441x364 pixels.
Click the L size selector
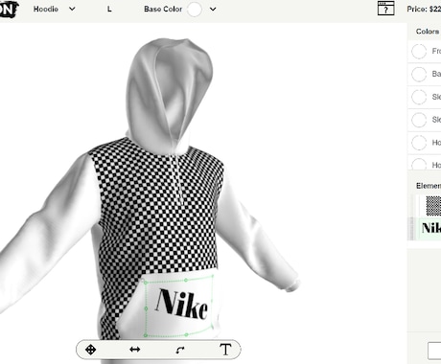(109, 10)
